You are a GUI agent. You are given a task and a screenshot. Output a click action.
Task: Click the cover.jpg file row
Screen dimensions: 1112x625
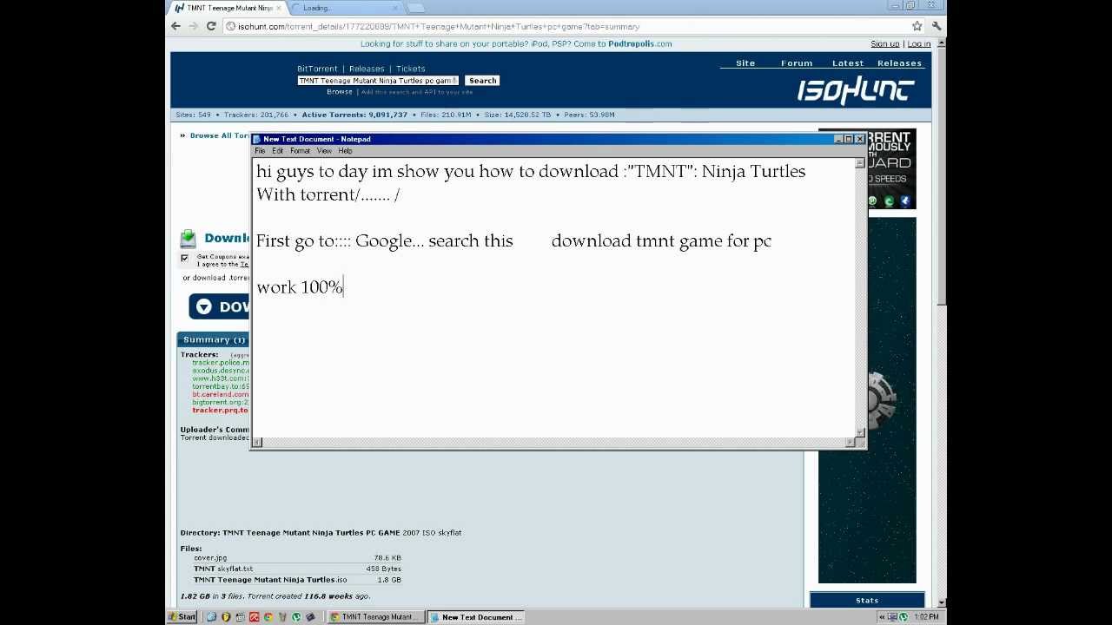click(x=297, y=558)
